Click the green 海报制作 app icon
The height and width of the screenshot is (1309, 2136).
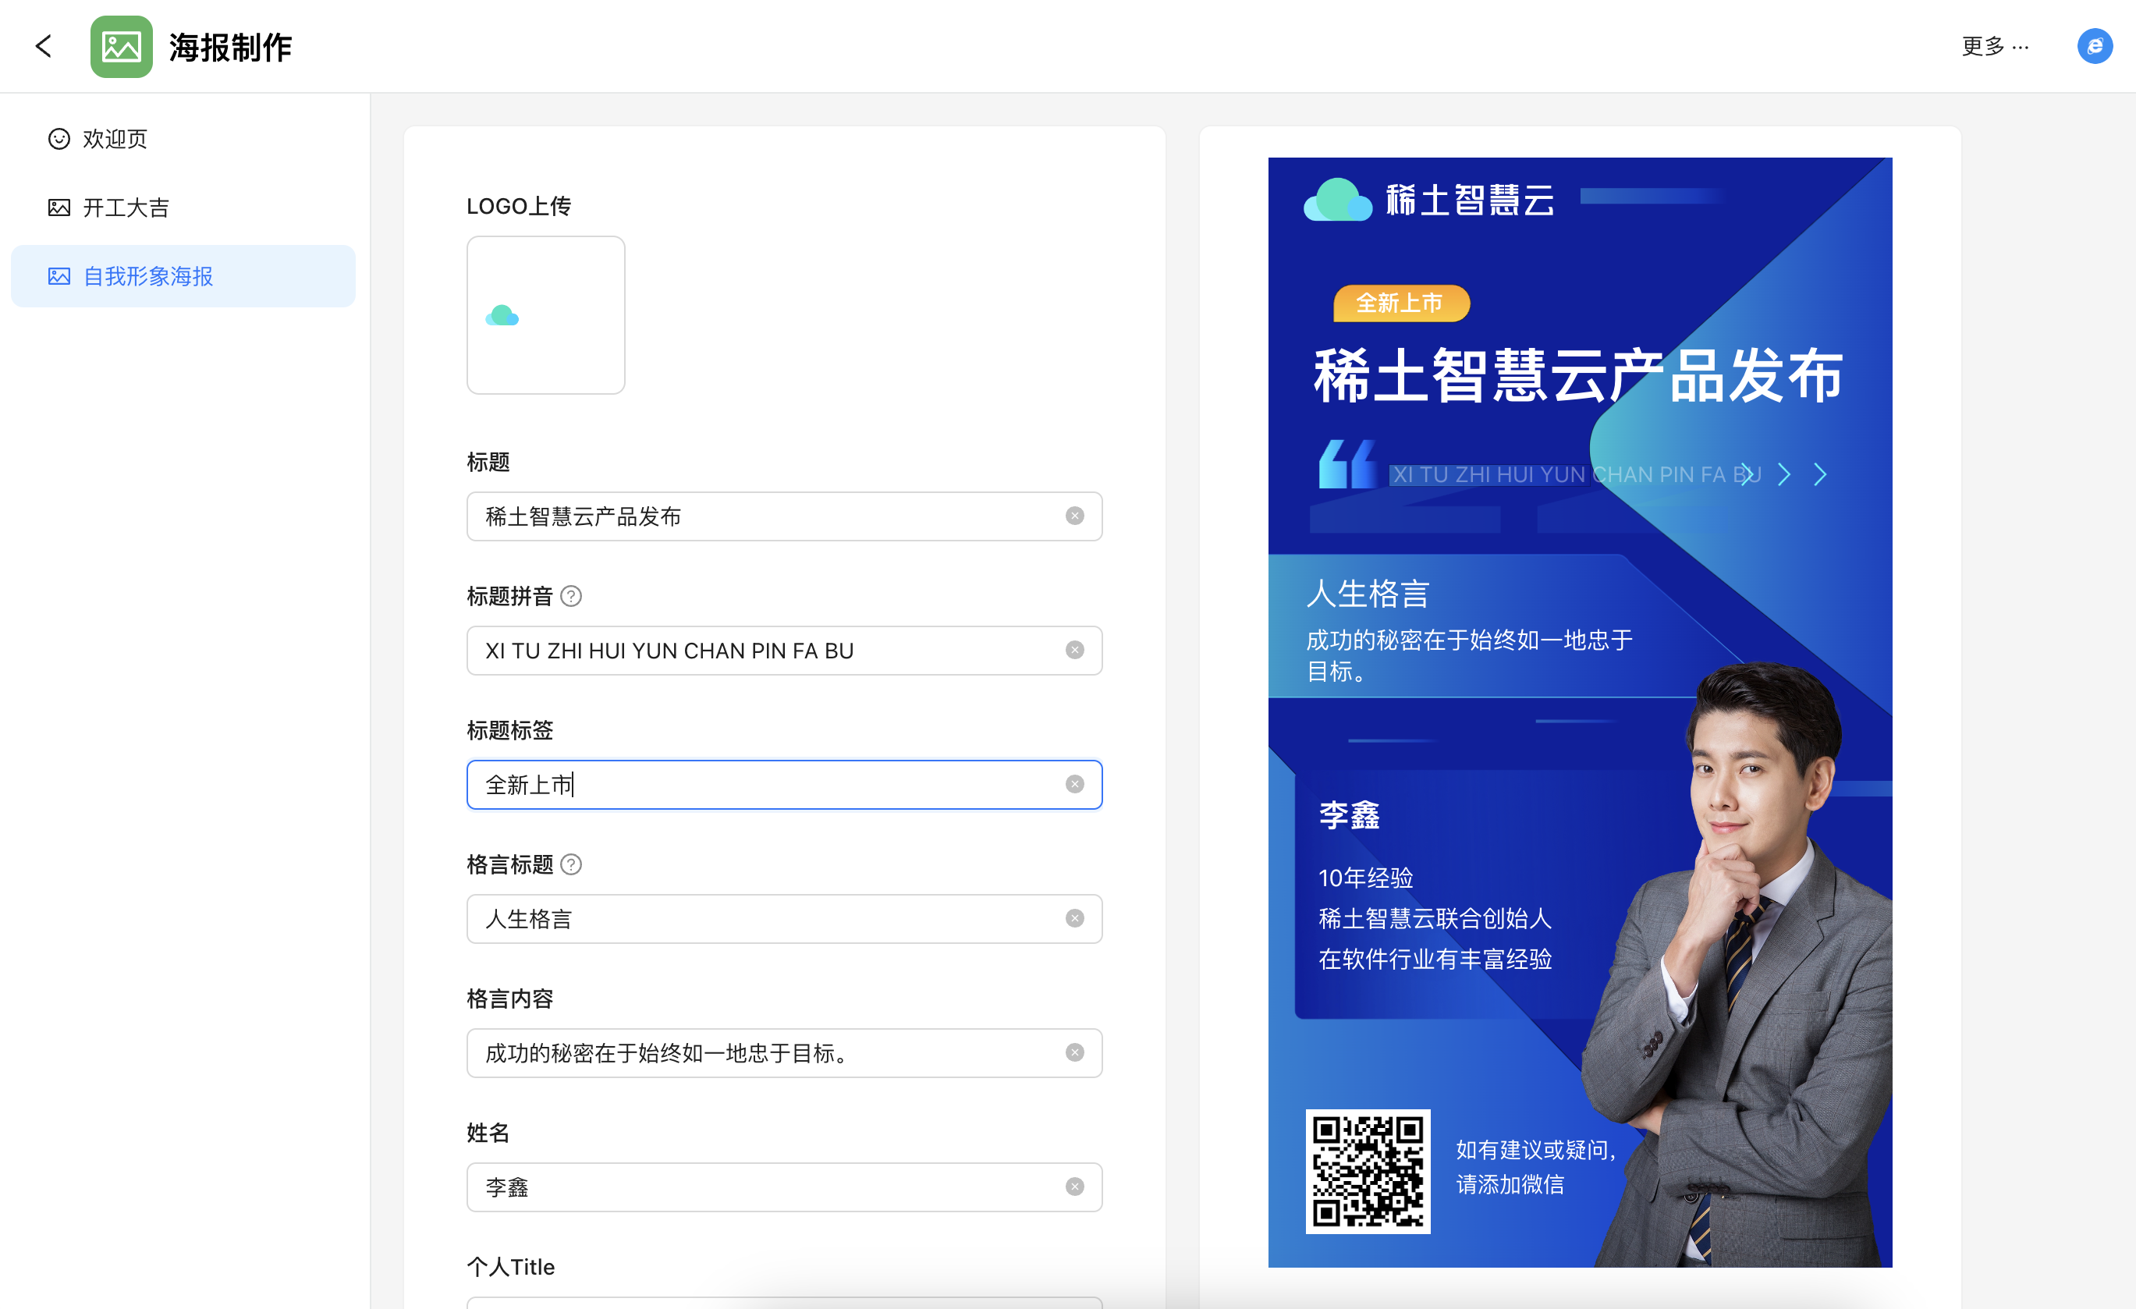pos(122,47)
